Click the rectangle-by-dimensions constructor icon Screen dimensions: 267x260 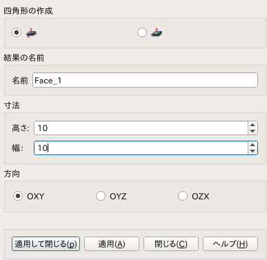pos(31,32)
